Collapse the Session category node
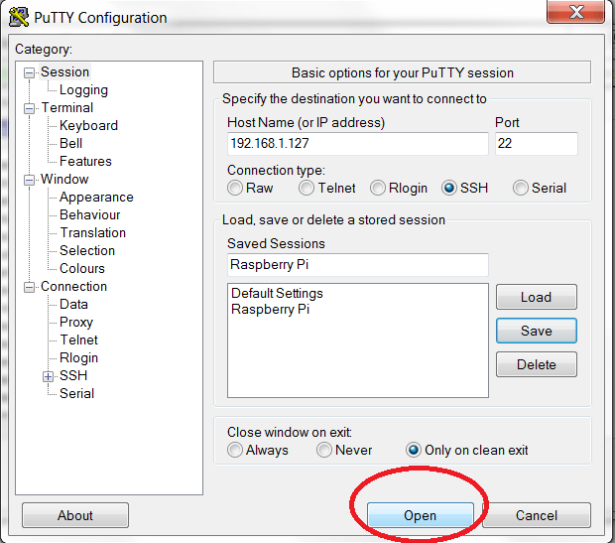The width and height of the screenshot is (615, 543). click(30, 72)
